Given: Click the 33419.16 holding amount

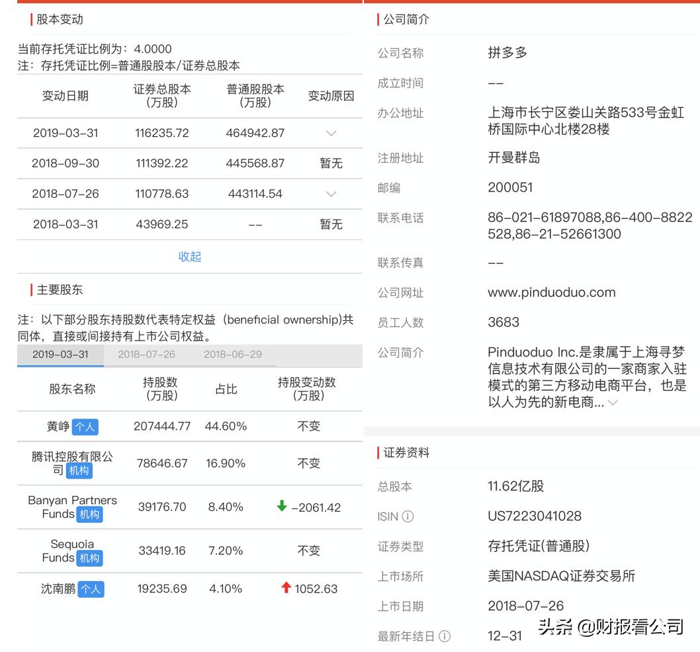Looking at the screenshot, I should [162, 551].
